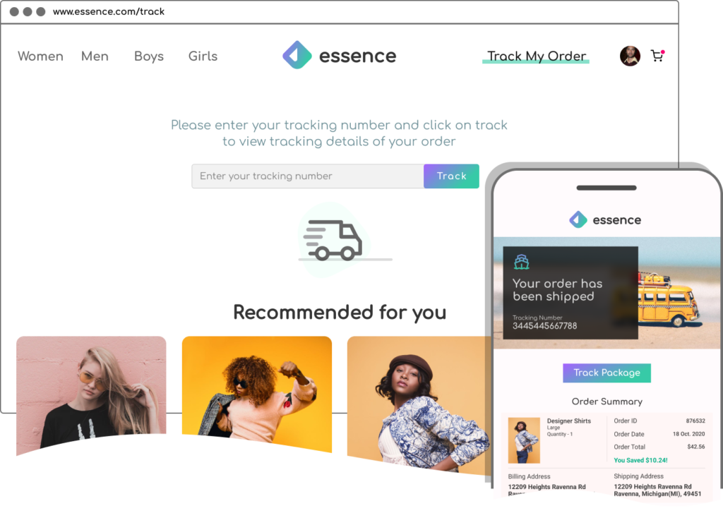Click the essence diamond logo in header
Screen dimensions: 723x513
(297, 55)
